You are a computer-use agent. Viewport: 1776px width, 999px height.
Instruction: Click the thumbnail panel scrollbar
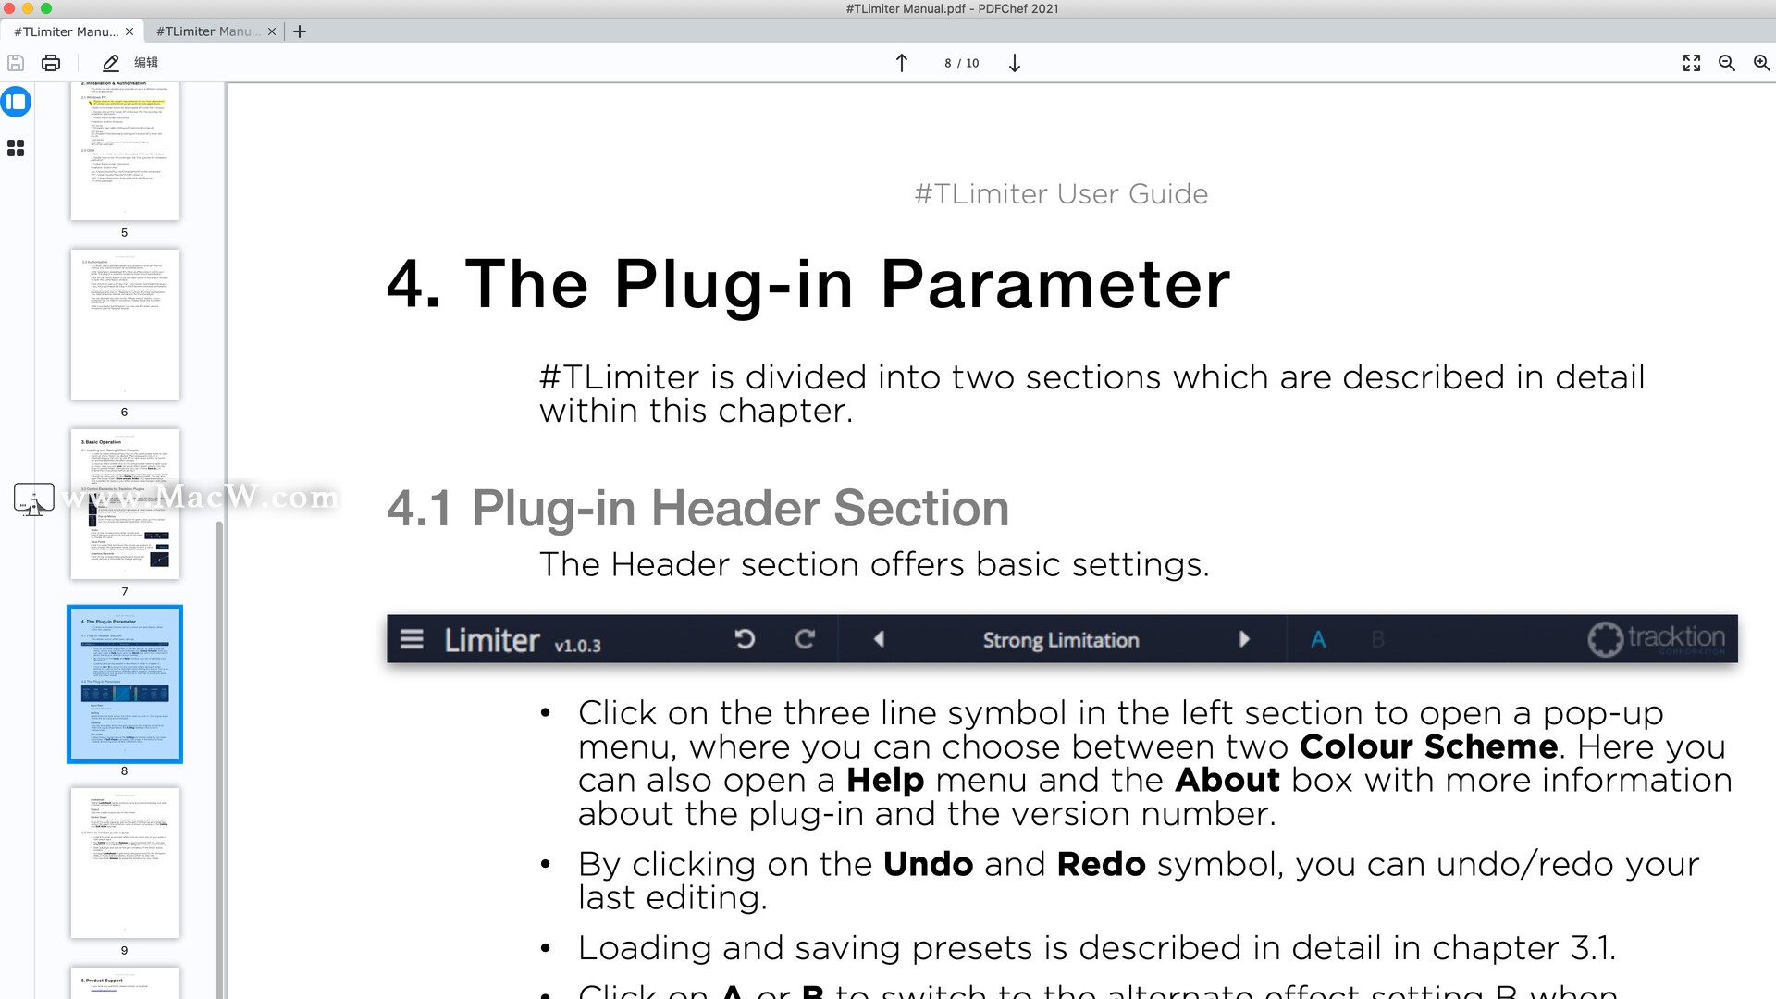tap(219, 758)
